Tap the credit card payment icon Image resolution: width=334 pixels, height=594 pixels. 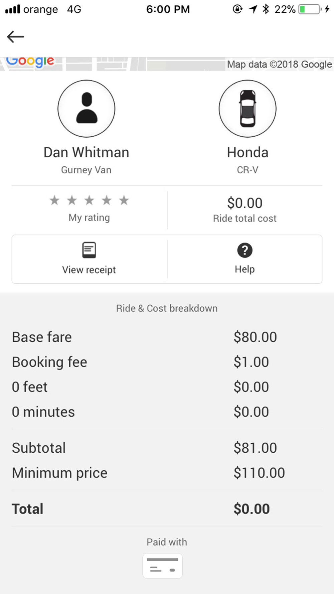[x=163, y=566]
